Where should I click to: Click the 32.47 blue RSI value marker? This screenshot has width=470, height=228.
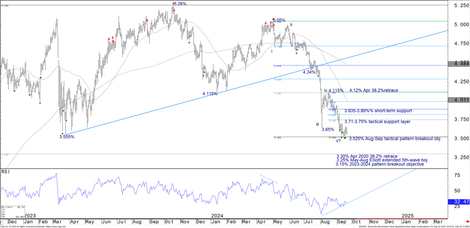click(459, 202)
